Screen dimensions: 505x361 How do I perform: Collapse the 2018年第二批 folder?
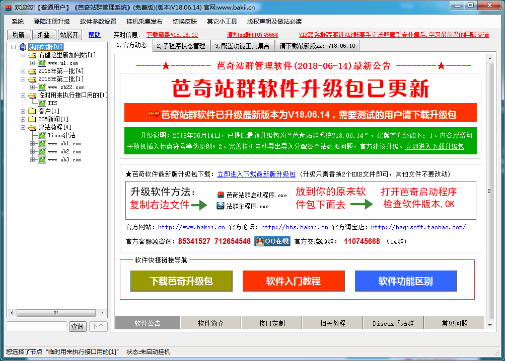point(23,79)
